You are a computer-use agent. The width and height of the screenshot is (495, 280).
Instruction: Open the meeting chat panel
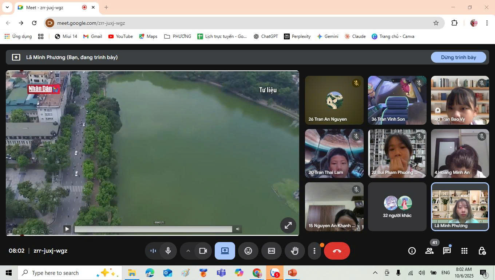pos(447,251)
